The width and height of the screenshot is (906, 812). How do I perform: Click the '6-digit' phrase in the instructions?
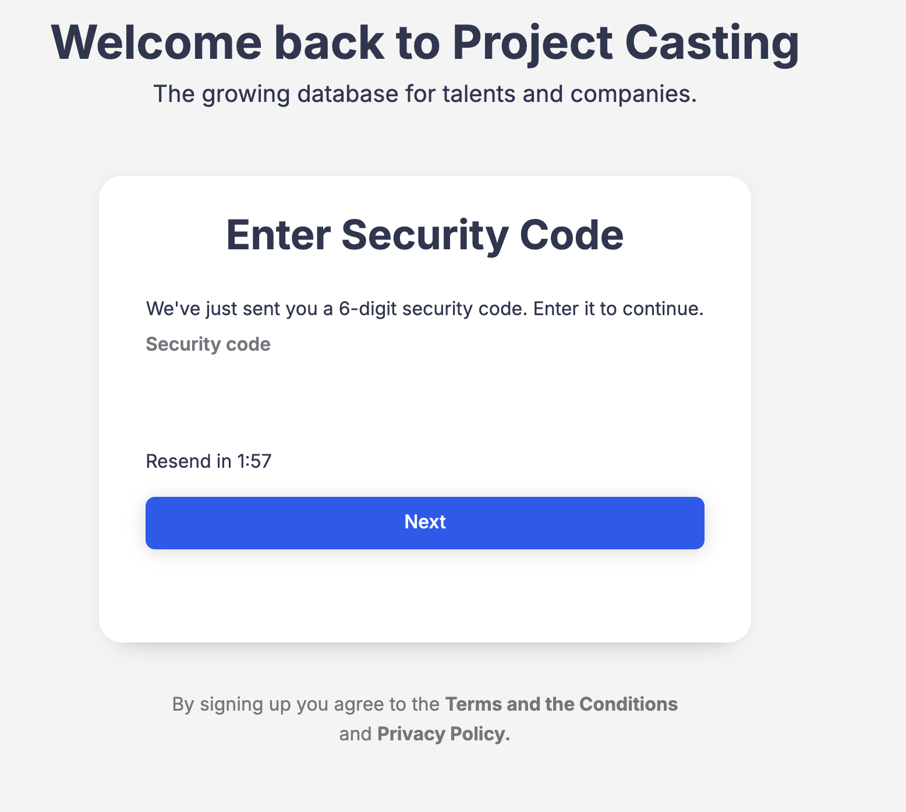(x=367, y=309)
